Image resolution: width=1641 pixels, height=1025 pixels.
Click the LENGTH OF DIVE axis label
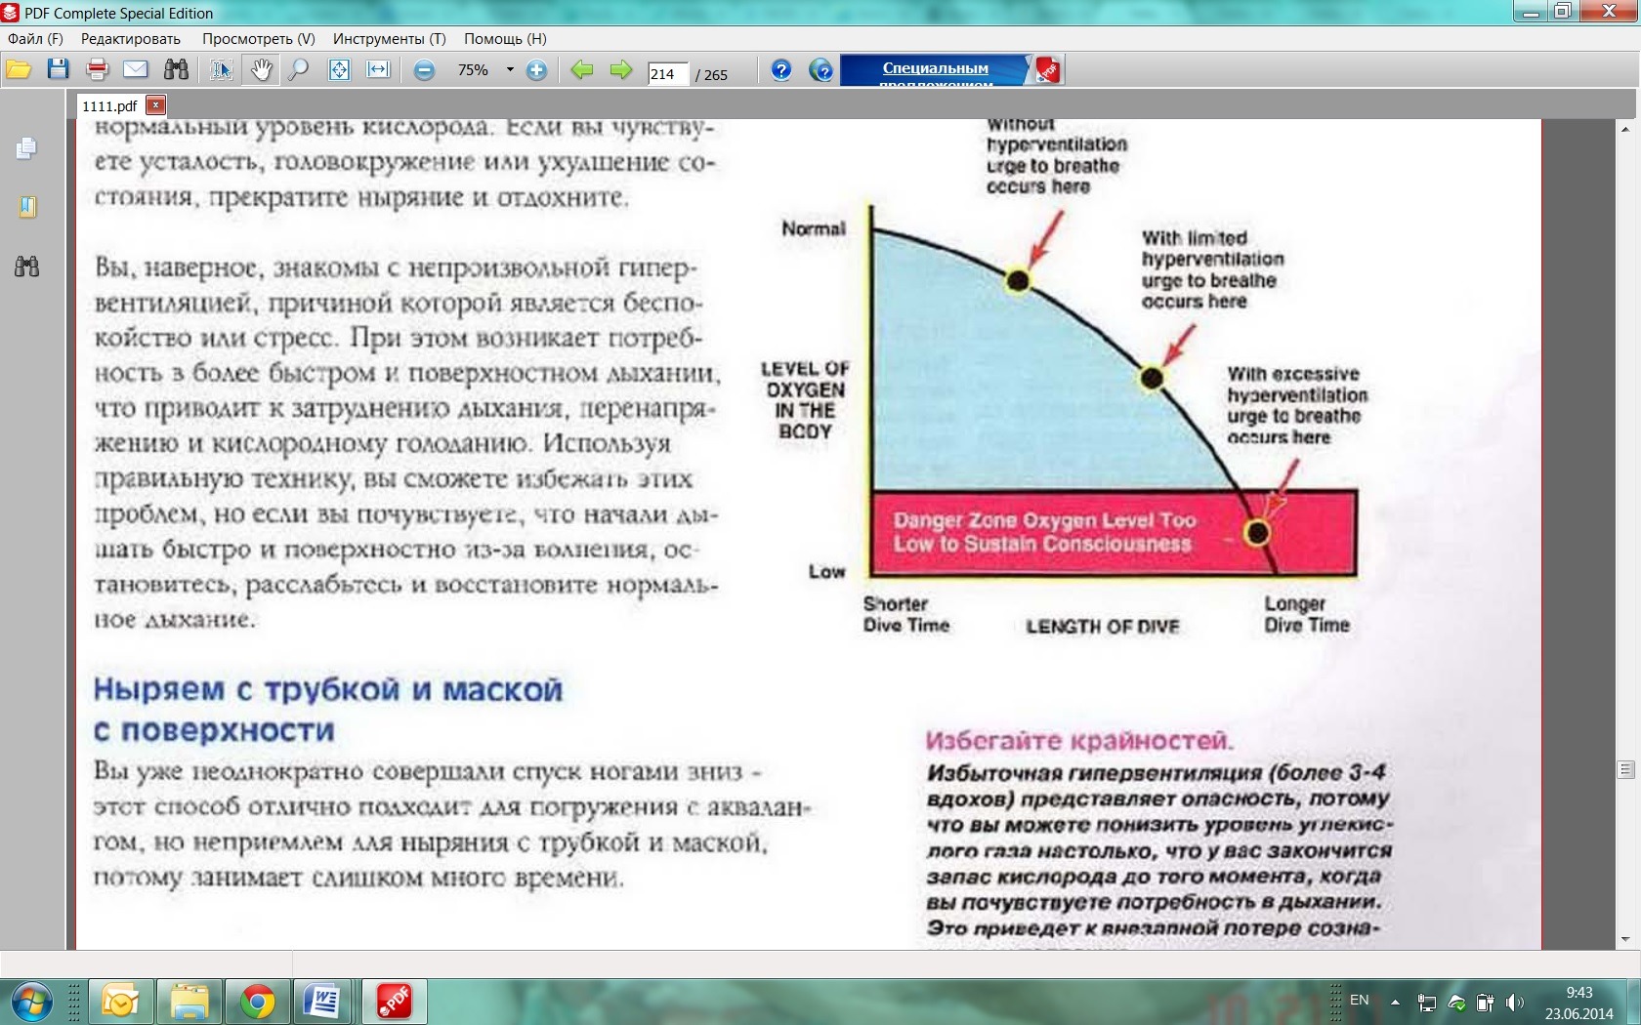[x=1103, y=627]
